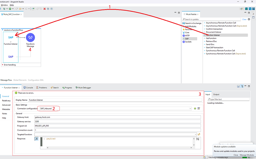
Task: Open dropdown next to debug icon
Action: 7,9
